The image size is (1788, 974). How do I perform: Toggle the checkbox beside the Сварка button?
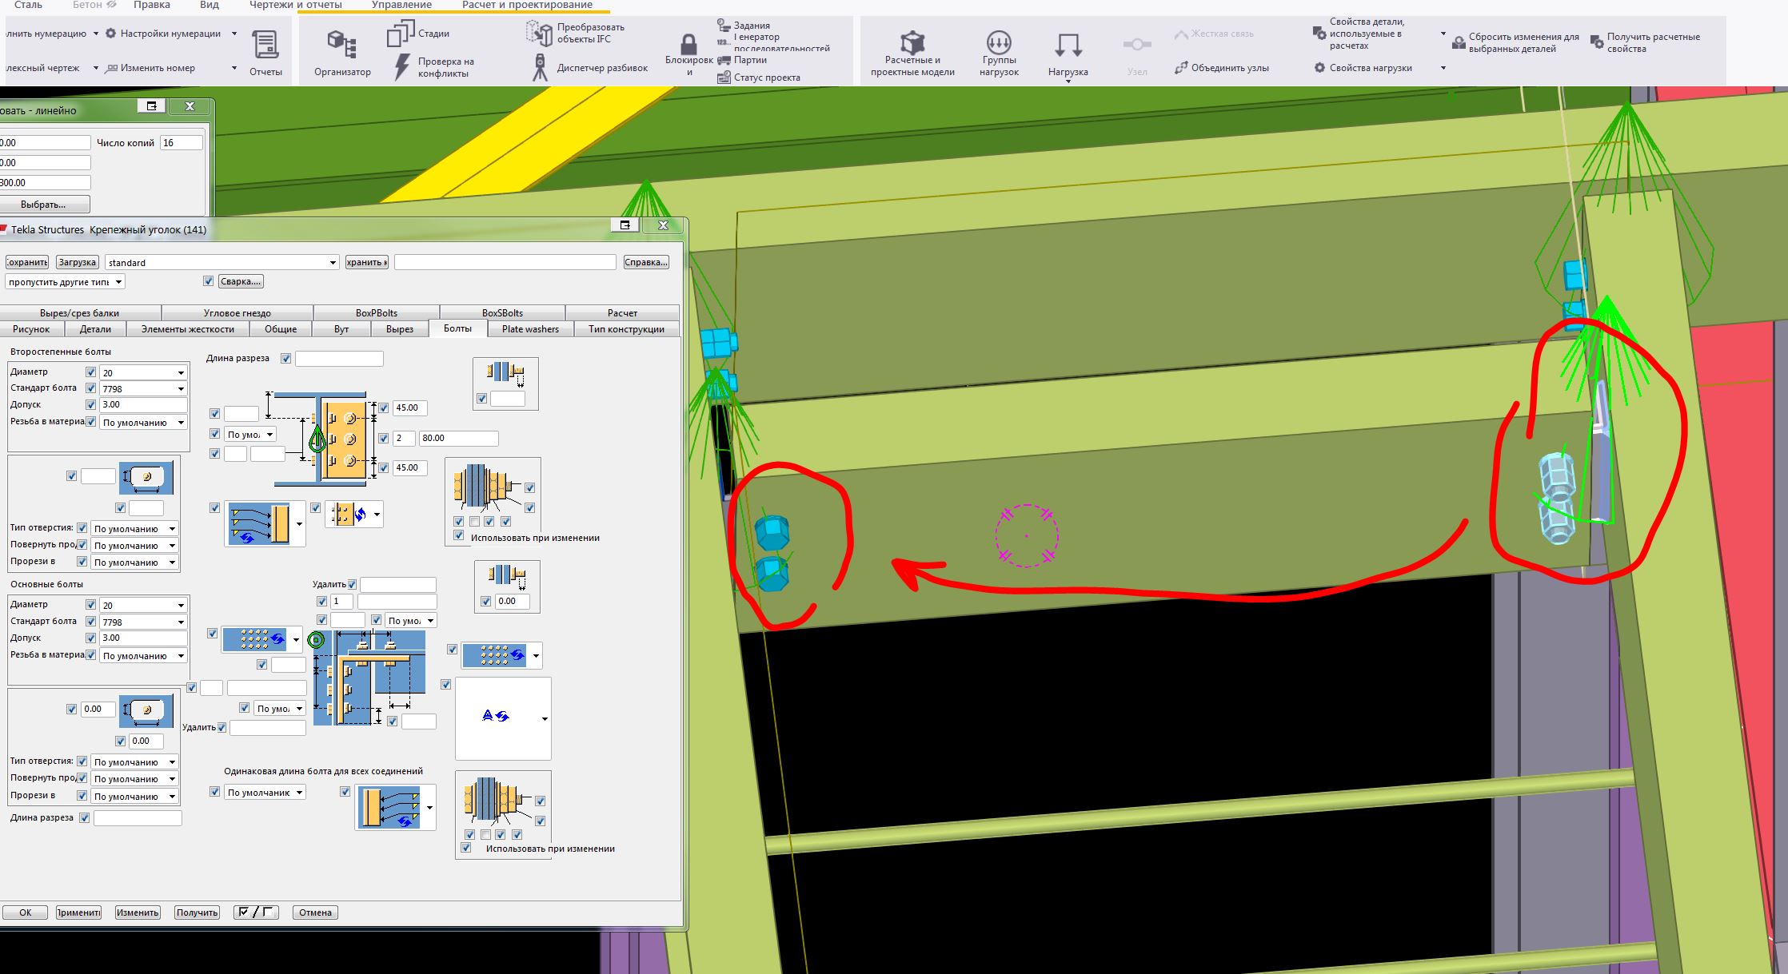tap(209, 281)
